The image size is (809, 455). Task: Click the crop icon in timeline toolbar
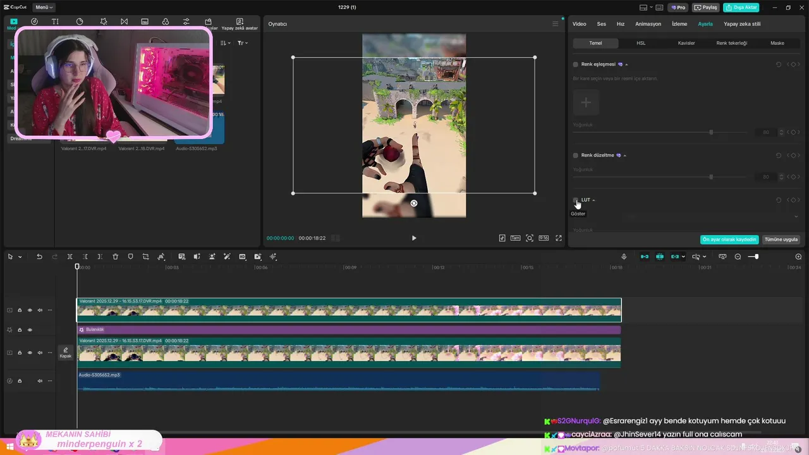tap(145, 257)
